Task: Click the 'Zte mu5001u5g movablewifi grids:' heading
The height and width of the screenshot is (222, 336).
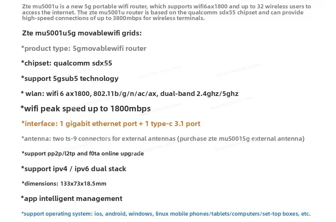Action: (82, 33)
